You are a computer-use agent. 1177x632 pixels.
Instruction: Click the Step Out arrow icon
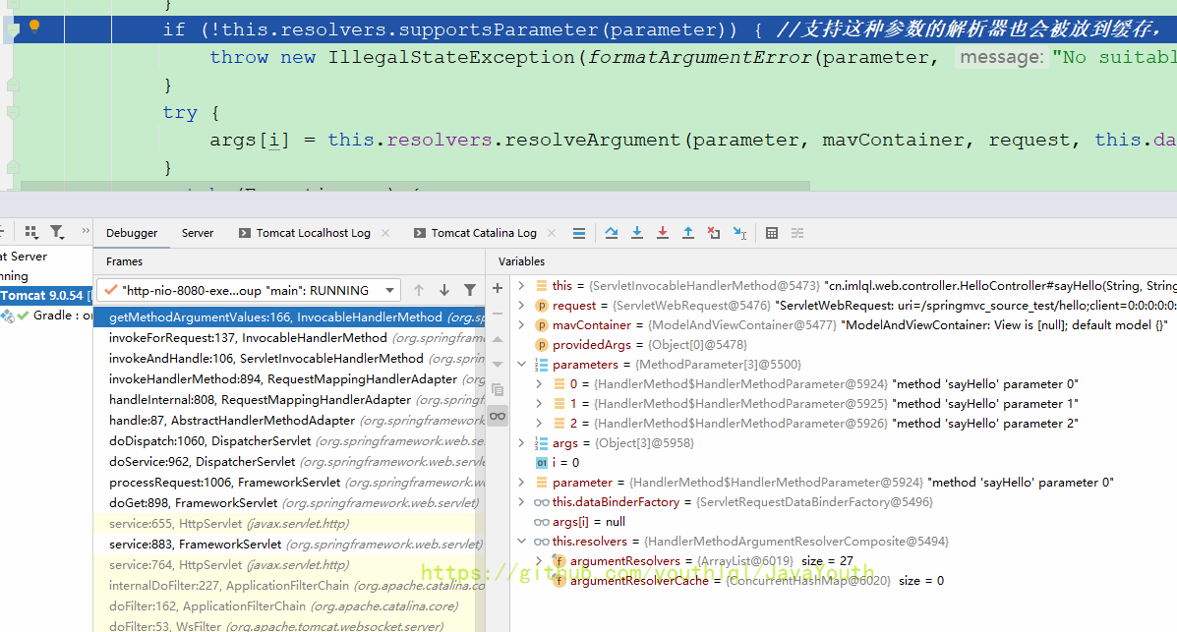(688, 233)
